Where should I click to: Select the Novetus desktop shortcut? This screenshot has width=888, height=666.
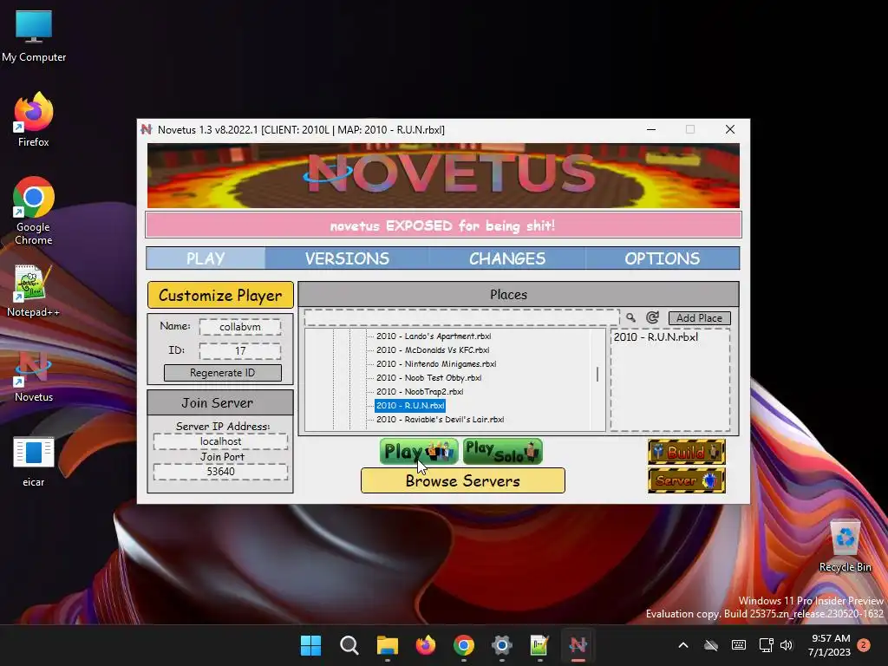tap(34, 376)
